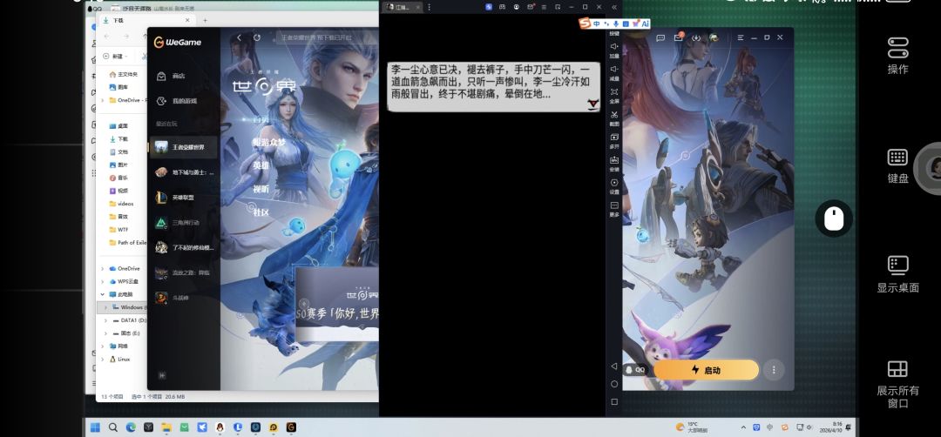Open the 新建 dropdown in Explorer toolbar
The width and height of the screenshot is (941, 437).
tap(114, 56)
